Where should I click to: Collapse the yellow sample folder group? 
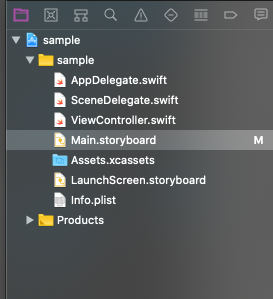click(x=30, y=60)
